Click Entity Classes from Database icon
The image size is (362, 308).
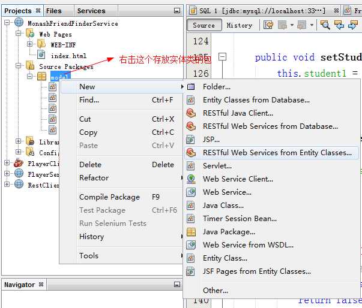(191, 100)
